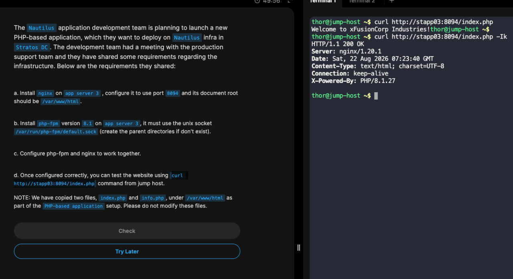Add a new terminal with the plus icon

pyautogui.click(x=392, y=2)
